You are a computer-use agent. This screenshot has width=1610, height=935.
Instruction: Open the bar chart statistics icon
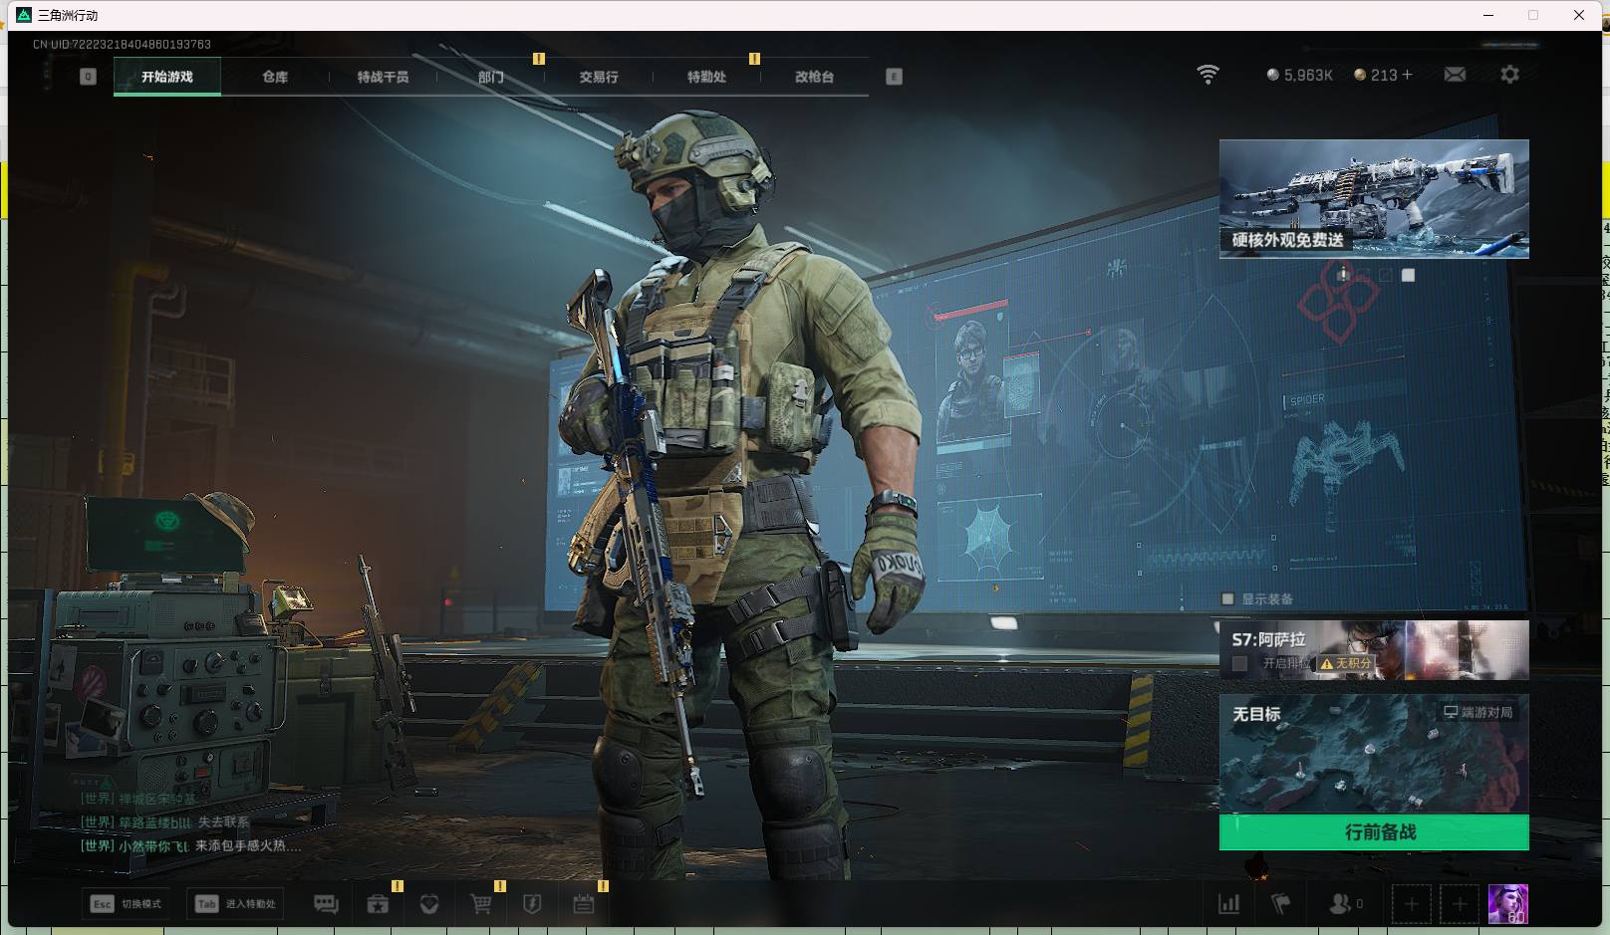tap(1229, 904)
